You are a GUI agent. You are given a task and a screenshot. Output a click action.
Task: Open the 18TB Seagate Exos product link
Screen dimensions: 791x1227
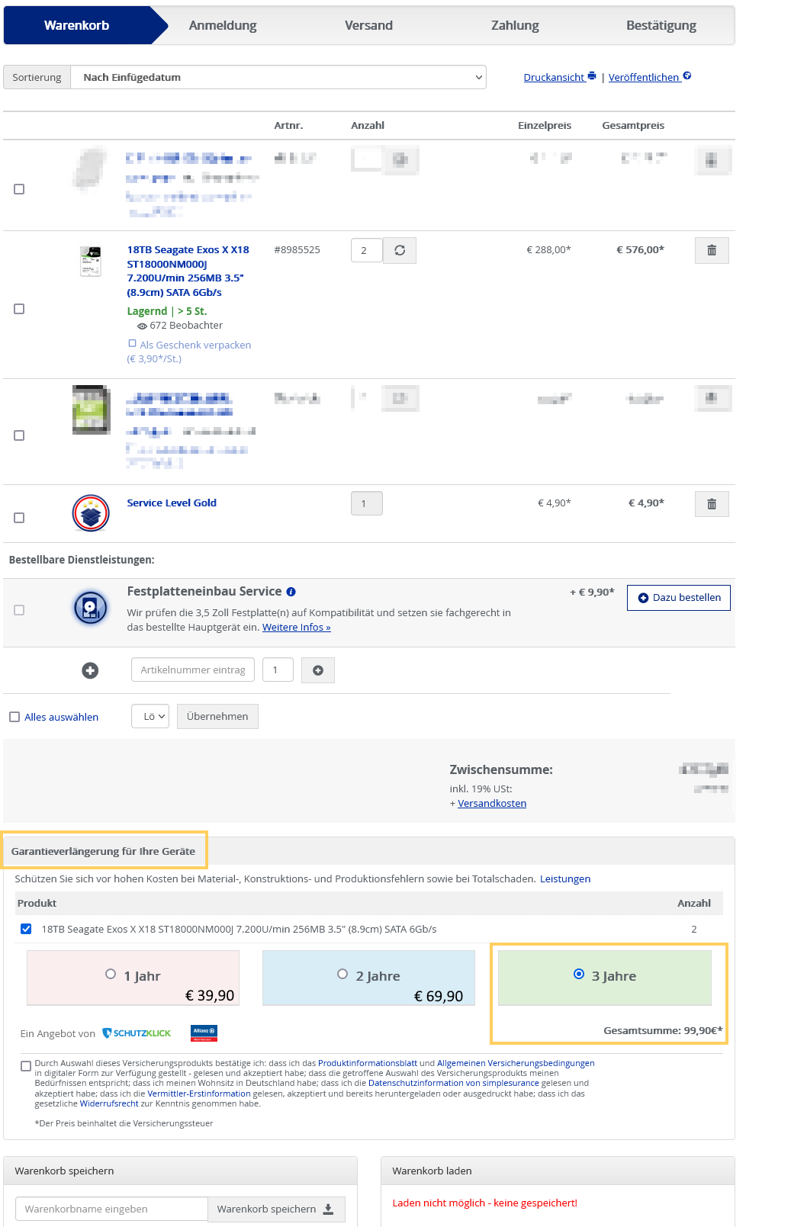188,271
